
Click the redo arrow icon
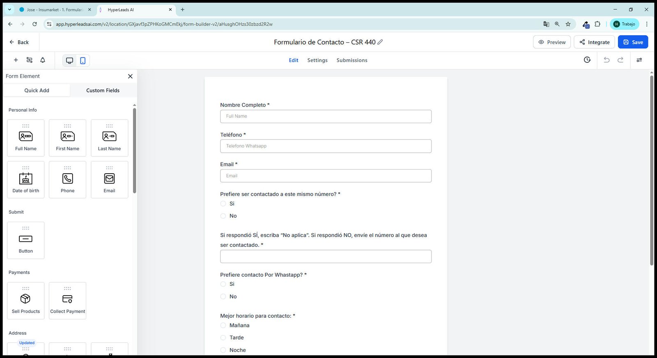[620, 60]
